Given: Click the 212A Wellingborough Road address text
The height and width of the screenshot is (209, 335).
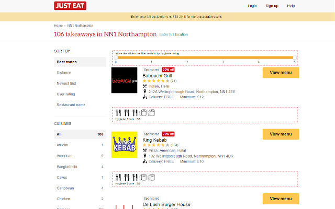Looking at the screenshot, I should pos(192,92).
